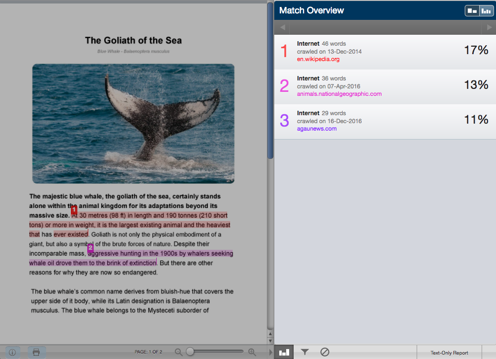Click the 'Match Overview' heading
This screenshot has width=496, height=359.
tap(311, 10)
